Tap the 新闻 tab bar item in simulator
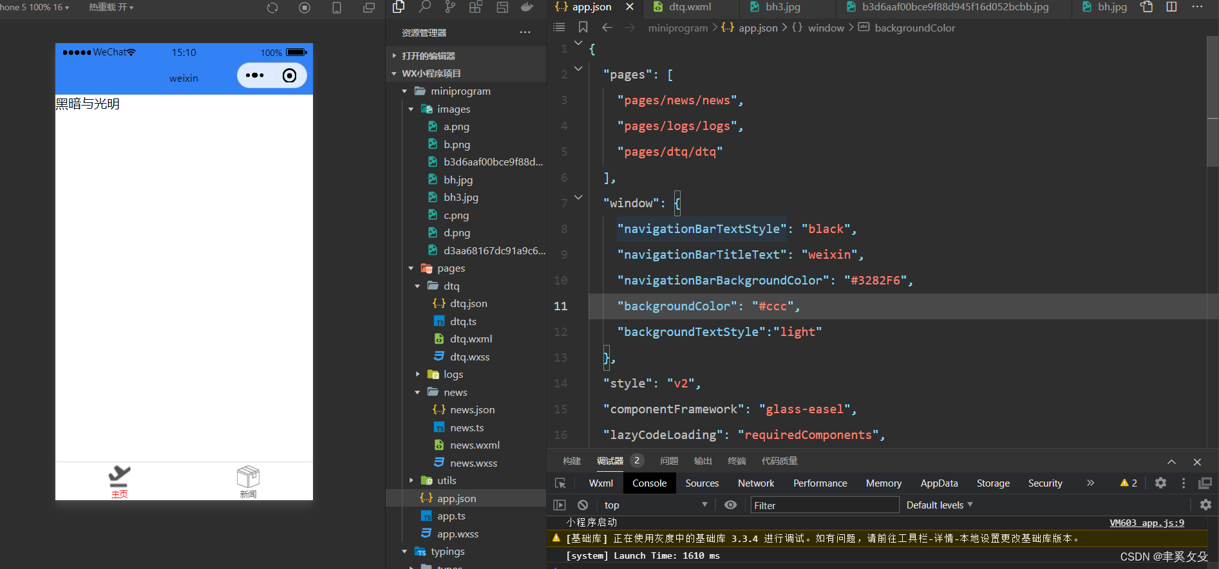 pyautogui.click(x=248, y=481)
